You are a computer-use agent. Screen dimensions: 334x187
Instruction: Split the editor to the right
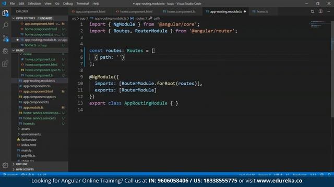tap(320, 11)
